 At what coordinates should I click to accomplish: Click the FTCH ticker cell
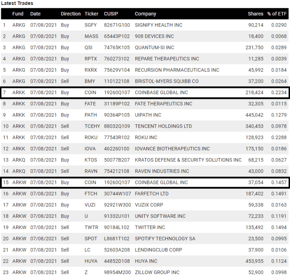91,194
